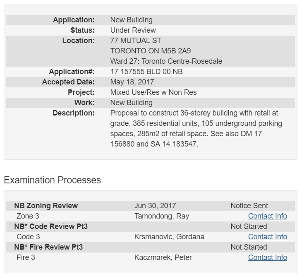
Task: Select the NB* Fire Review Pt3 title
Action: (x=48, y=247)
